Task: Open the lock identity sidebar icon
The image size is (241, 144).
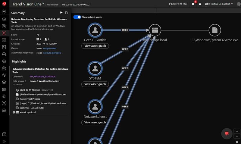Action: click(x=4, y=54)
